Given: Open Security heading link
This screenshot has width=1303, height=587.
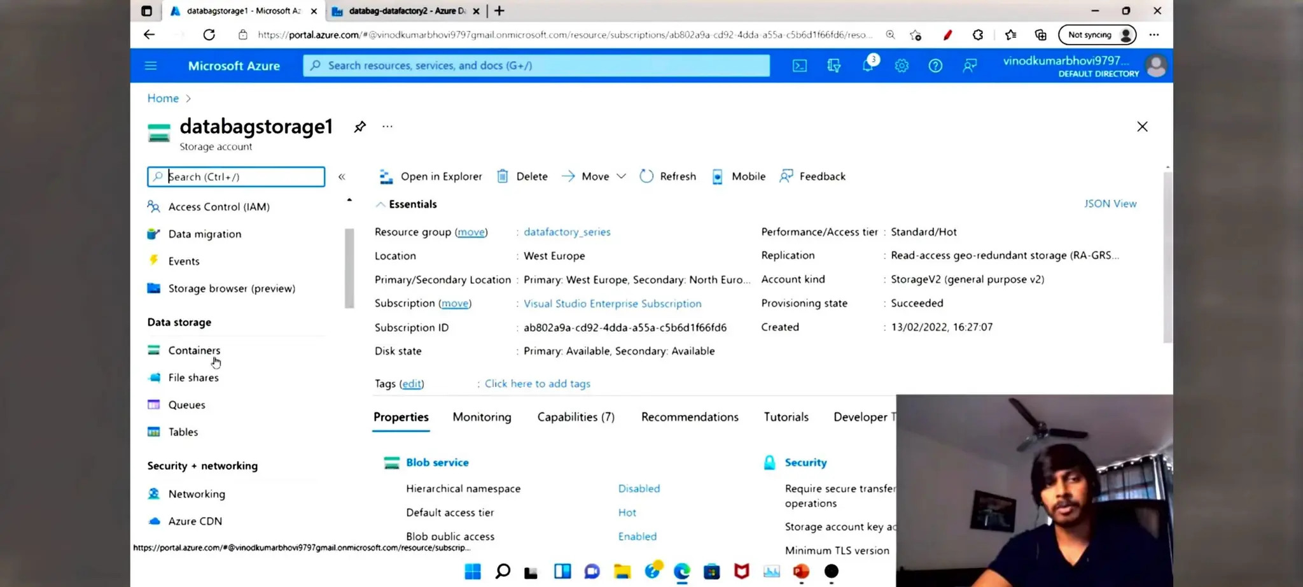Looking at the screenshot, I should (805, 463).
